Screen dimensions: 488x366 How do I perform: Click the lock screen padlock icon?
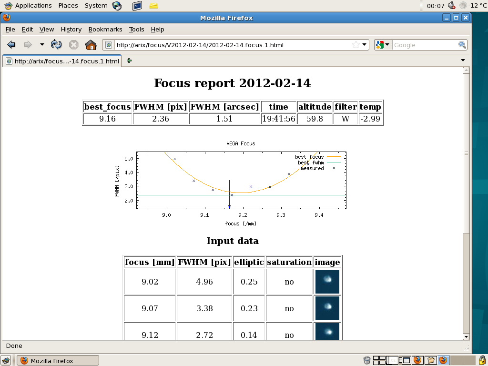click(482, 360)
